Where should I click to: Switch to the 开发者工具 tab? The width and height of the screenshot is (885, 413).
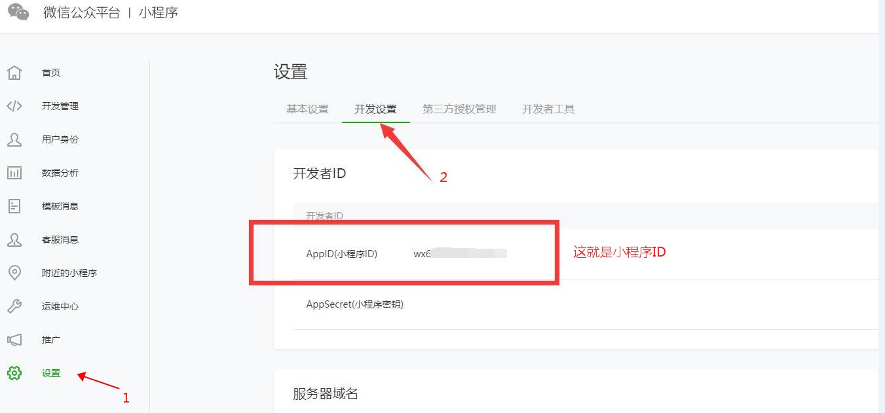(547, 109)
